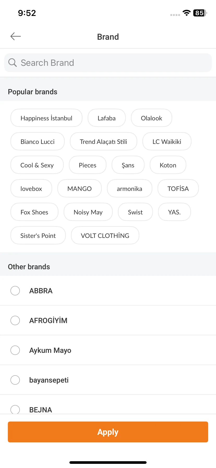Tap the back arrow icon
The width and height of the screenshot is (216, 468).
pos(16,36)
